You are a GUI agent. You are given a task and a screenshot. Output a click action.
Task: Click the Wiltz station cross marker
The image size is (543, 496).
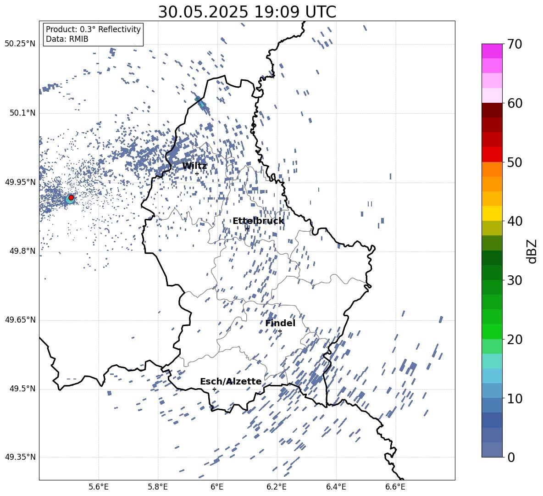197,173
